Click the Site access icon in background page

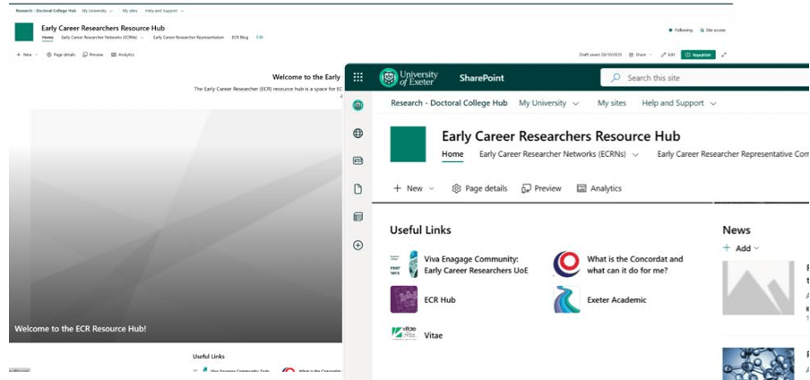pyautogui.click(x=702, y=30)
